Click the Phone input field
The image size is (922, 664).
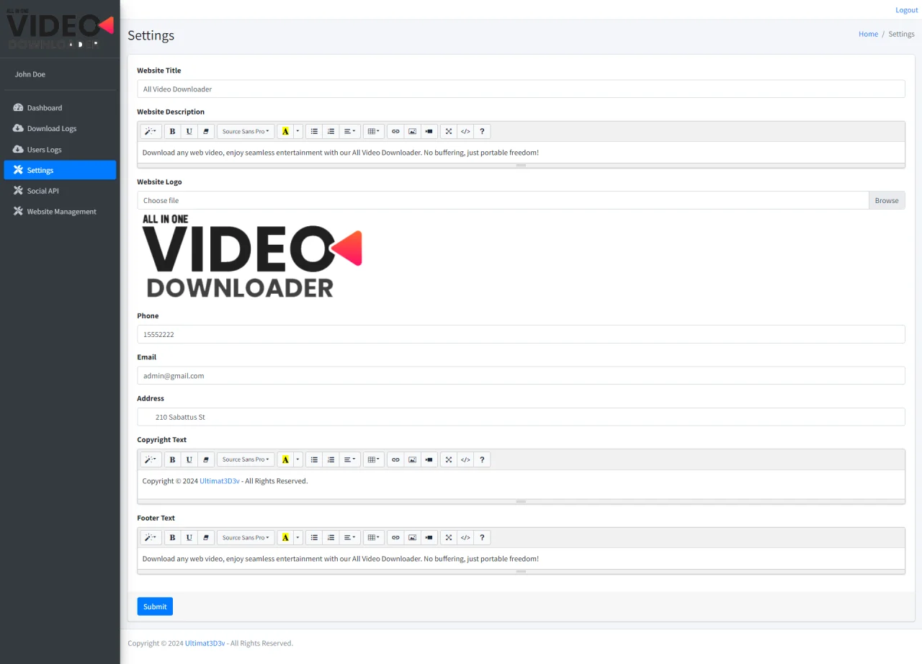521,334
